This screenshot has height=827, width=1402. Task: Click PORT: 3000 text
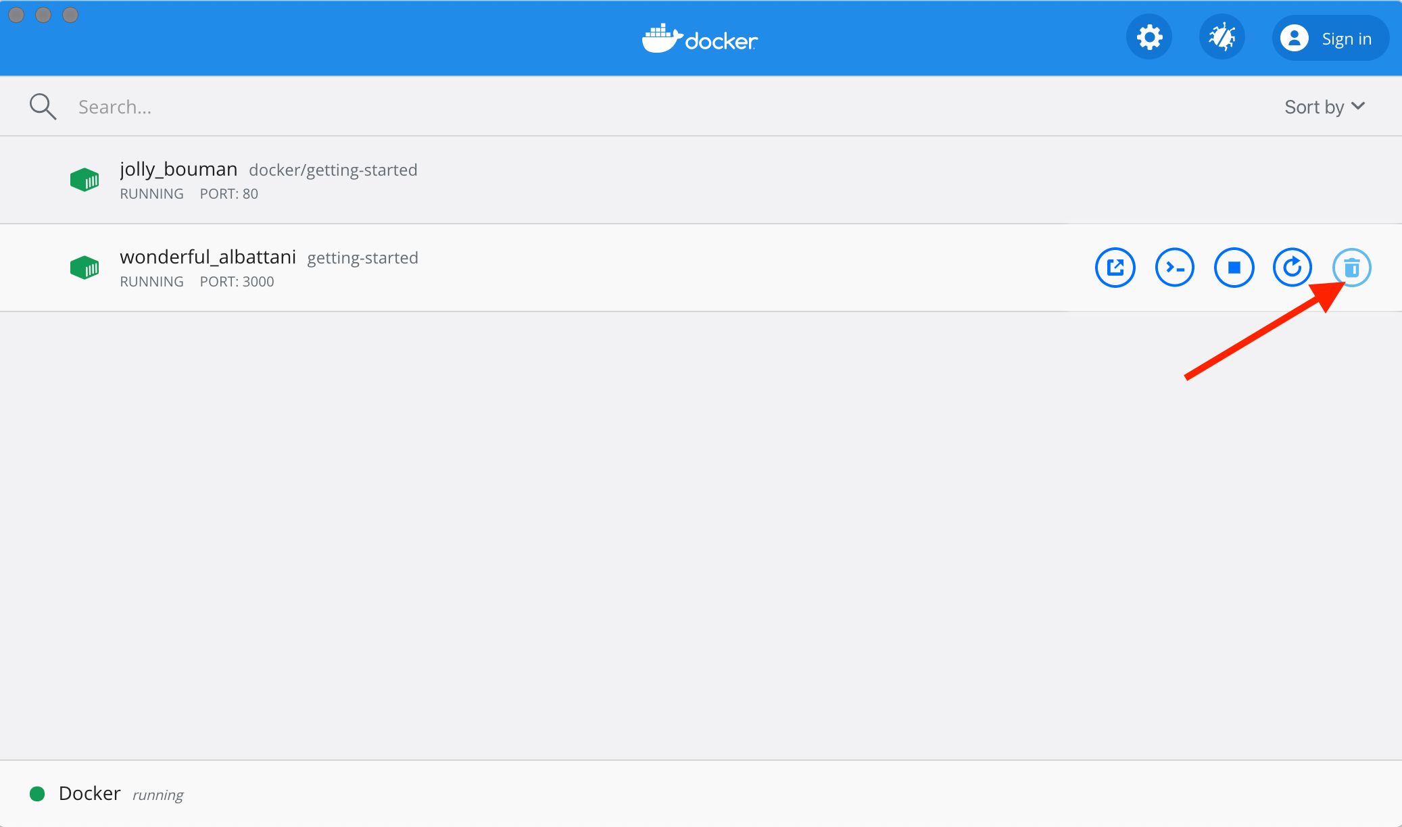tap(237, 282)
